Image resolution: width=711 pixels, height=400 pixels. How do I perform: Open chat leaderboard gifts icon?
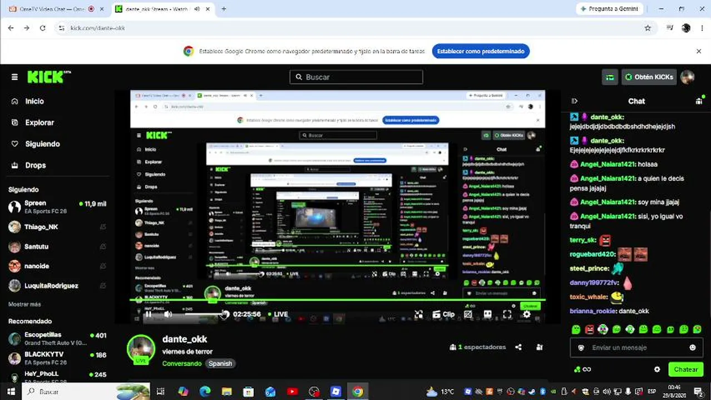699,101
